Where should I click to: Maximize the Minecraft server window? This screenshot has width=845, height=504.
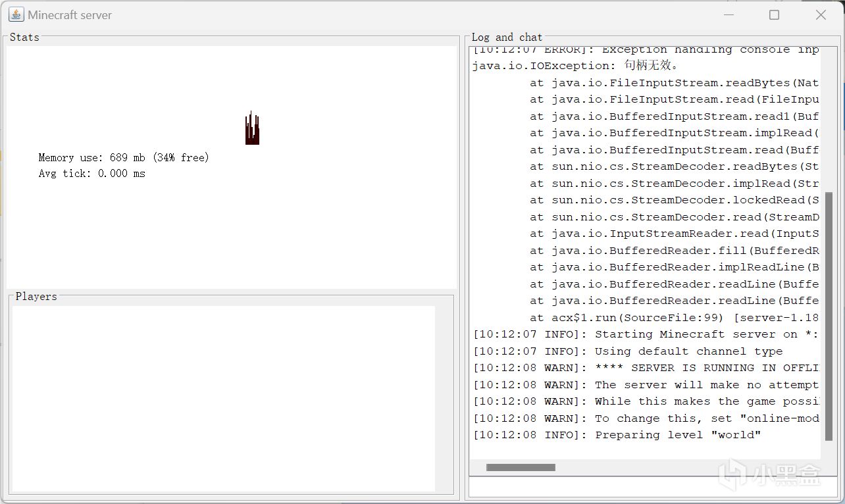(x=774, y=14)
